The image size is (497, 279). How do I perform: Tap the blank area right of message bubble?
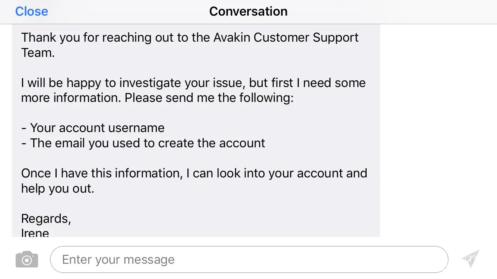[x=438, y=130]
